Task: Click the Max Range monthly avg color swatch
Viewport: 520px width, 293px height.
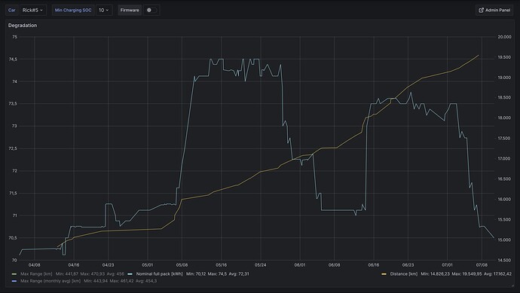Action: click(x=14, y=281)
